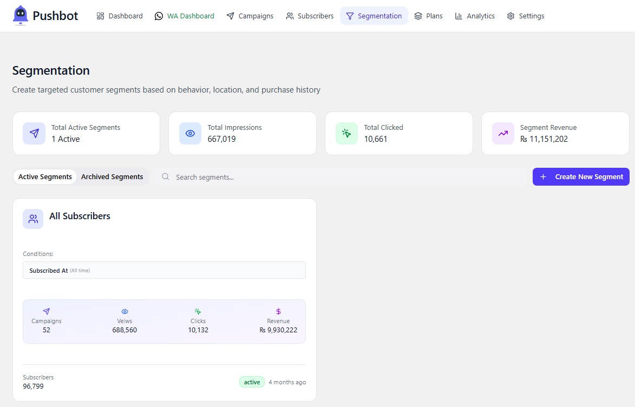Click the trending arrow icon in Segment Revenue card

pos(503,133)
